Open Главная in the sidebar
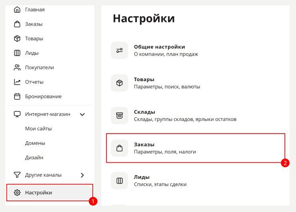Image resolution: width=296 pixels, height=212 pixels. click(x=35, y=10)
